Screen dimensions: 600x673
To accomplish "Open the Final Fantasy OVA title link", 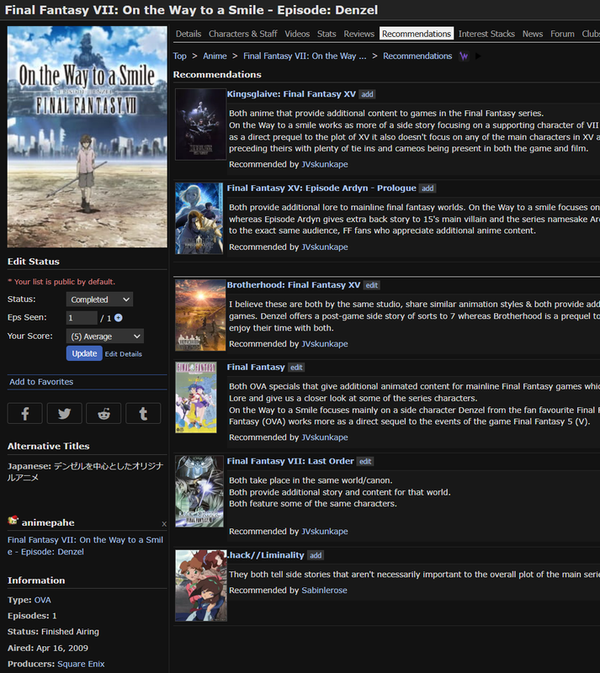I will [256, 367].
